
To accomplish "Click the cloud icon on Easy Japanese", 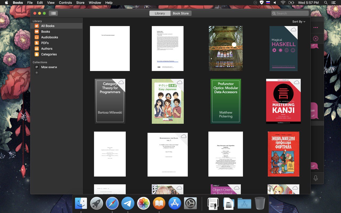I will tap(180, 82).
